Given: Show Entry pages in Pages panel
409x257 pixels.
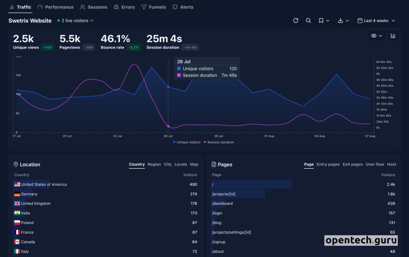Looking at the screenshot, I should [x=328, y=164].
